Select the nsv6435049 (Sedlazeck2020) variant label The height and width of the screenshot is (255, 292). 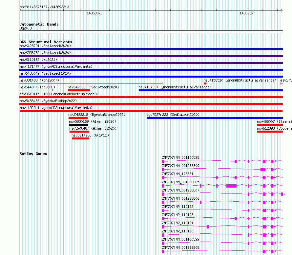tap(45, 73)
